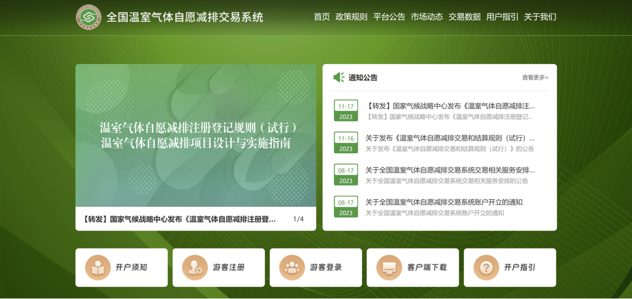
Task: Open 关于我们 page from header
Action: [x=540, y=17]
